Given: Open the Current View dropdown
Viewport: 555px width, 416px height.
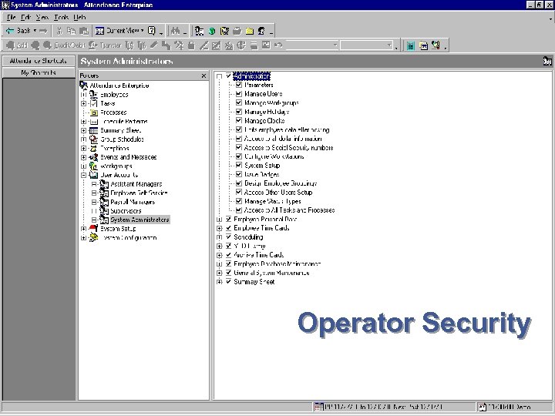Looking at the screenshot, I should click(119, 31).
